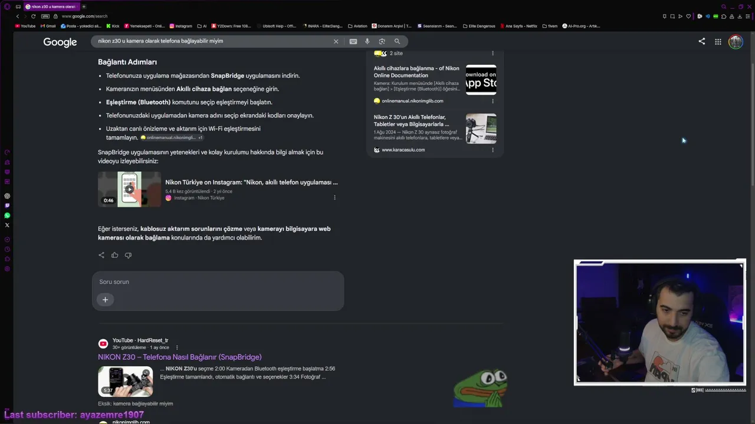755x424 pixels.
Task: Start voice search with the microphone
Action: pos(367,41)
